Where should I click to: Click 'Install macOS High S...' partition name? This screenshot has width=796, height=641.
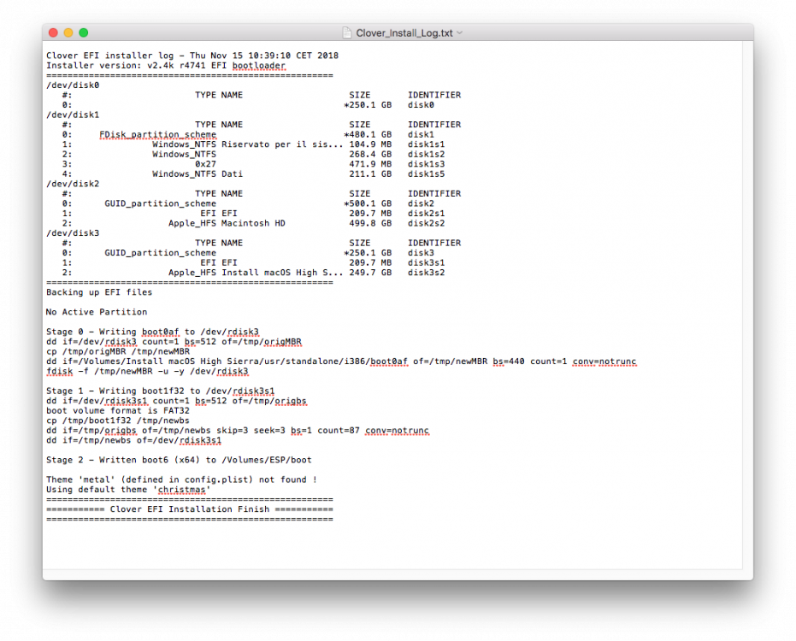(x=282, y=273)
